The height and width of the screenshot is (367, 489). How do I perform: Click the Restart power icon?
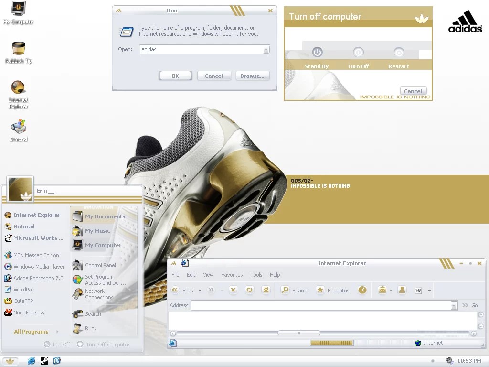pos(399,52)
